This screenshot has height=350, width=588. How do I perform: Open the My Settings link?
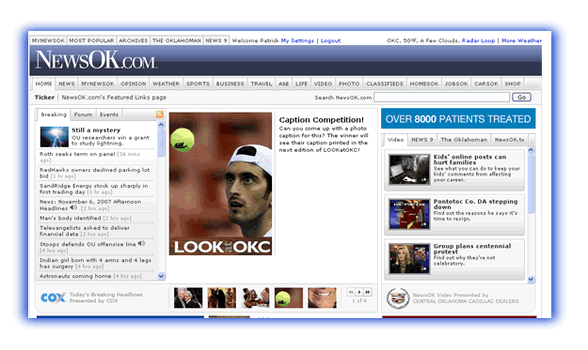coord(297,40)
